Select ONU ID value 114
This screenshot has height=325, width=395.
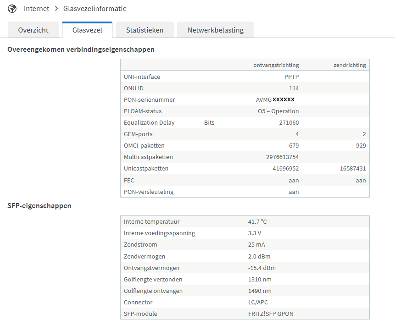294,88
